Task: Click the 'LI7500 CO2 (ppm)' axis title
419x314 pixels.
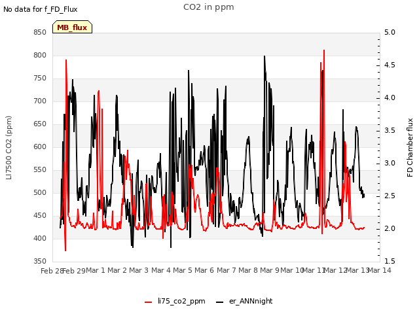Action: click(x=9, y=148)
